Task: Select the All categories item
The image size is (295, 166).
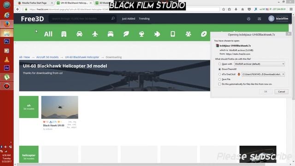Action: pos(48,34)
